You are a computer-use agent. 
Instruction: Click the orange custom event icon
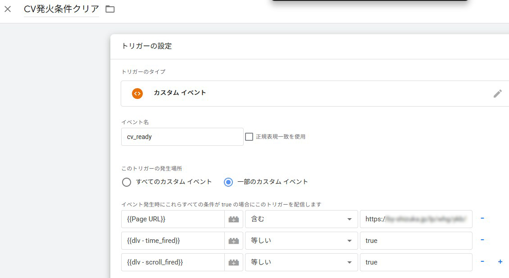click(137, 94)
